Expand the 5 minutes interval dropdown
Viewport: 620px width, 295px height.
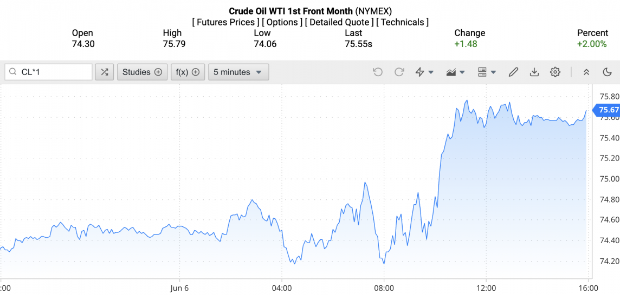click(238, 72)
